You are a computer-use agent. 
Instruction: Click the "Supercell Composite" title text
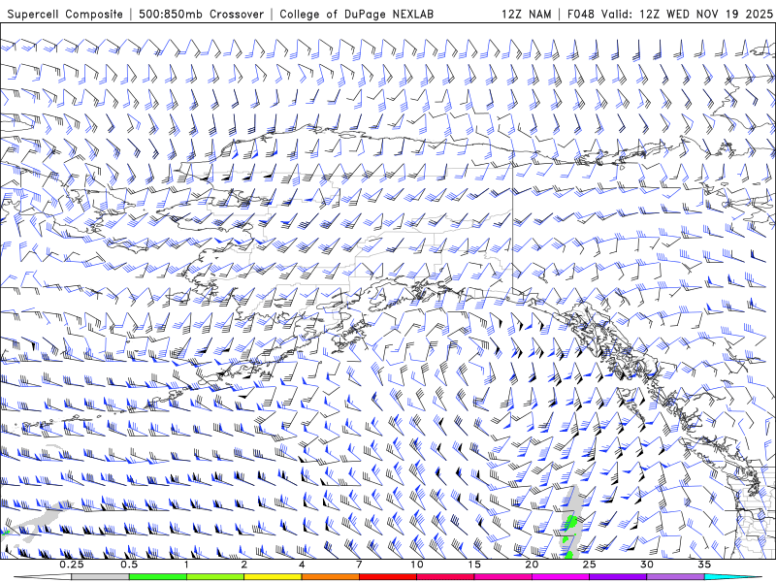(65, 14)
